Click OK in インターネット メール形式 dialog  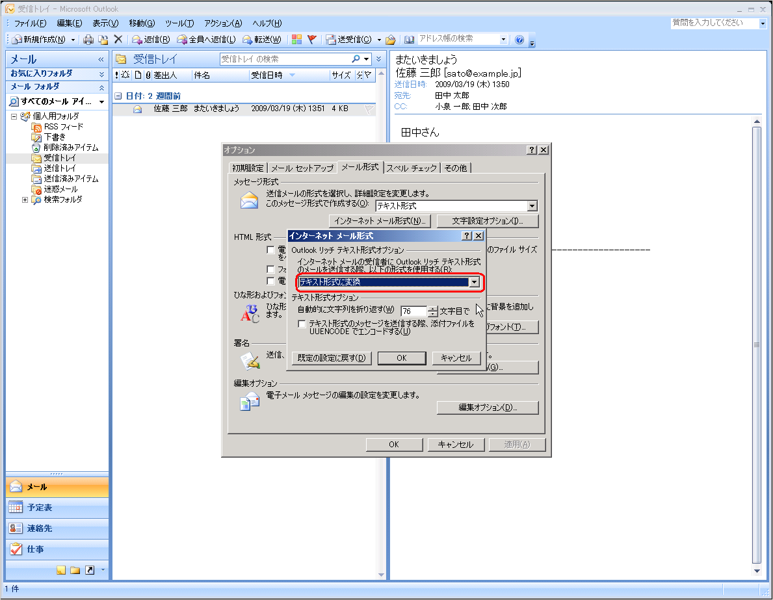pyautogui.click(x=401, y=358)
